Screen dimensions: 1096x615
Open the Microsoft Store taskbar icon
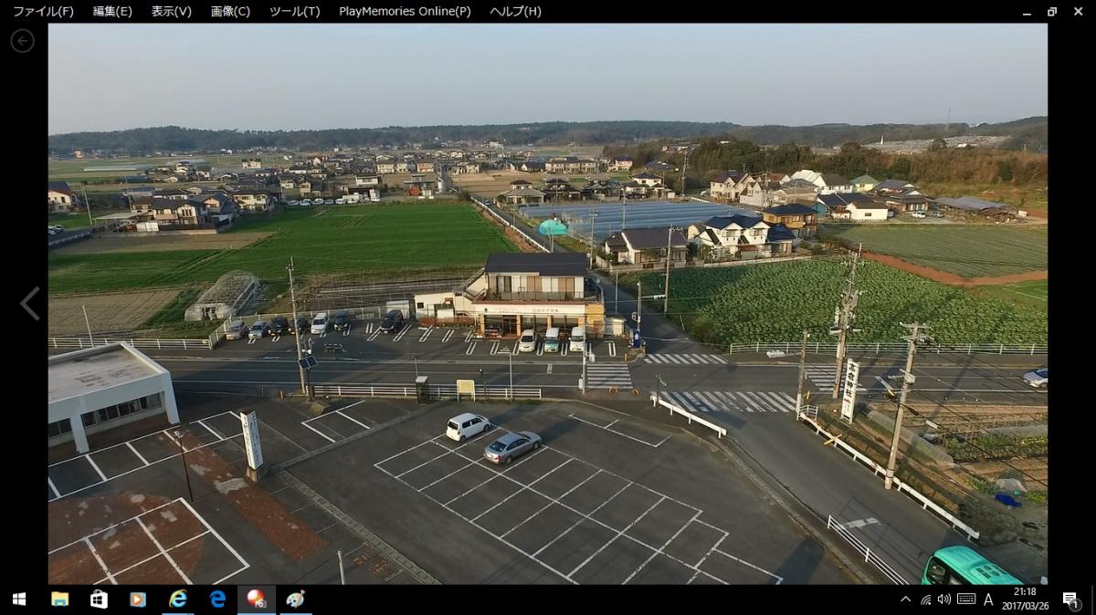point(99,599)
